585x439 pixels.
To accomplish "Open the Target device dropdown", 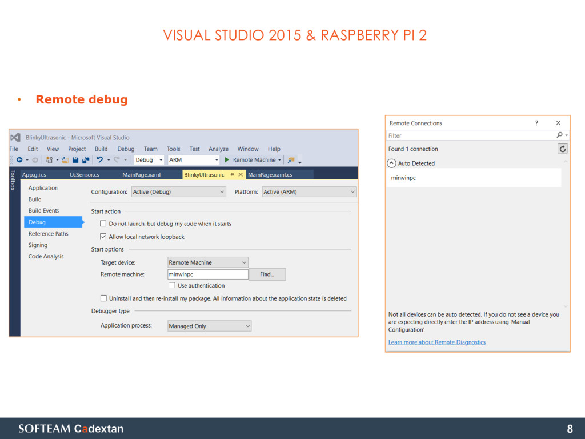I will coord(207,262).
